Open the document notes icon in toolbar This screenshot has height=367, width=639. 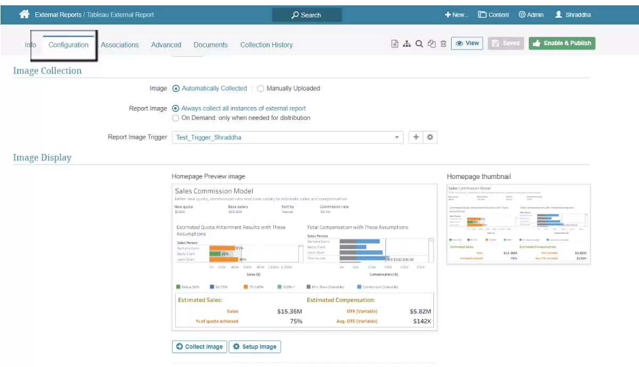click(x=395, y=44)
